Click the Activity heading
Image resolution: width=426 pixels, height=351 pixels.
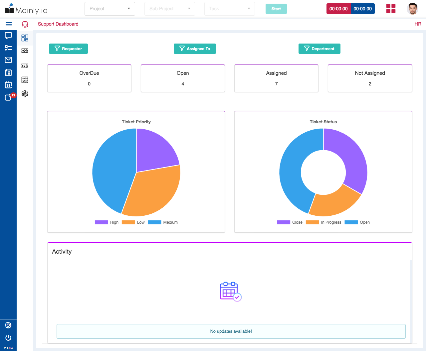[x=62, y=252]
